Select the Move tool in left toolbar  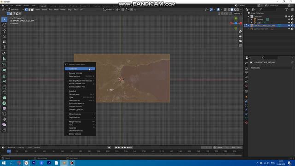tap(4, 31)
